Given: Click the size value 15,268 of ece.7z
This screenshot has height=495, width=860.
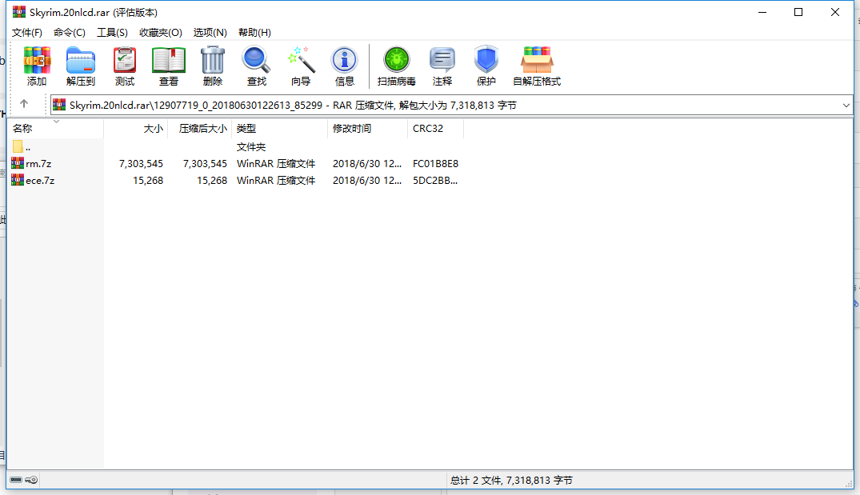Looking at the screenshot, I should pyautogui.click(x=148, y=181).
